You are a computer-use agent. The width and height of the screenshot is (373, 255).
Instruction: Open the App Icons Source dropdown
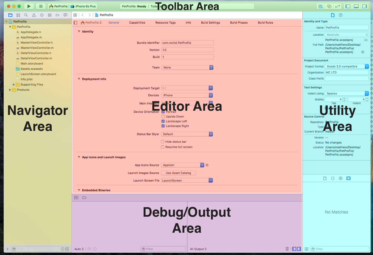click(183, 165)
